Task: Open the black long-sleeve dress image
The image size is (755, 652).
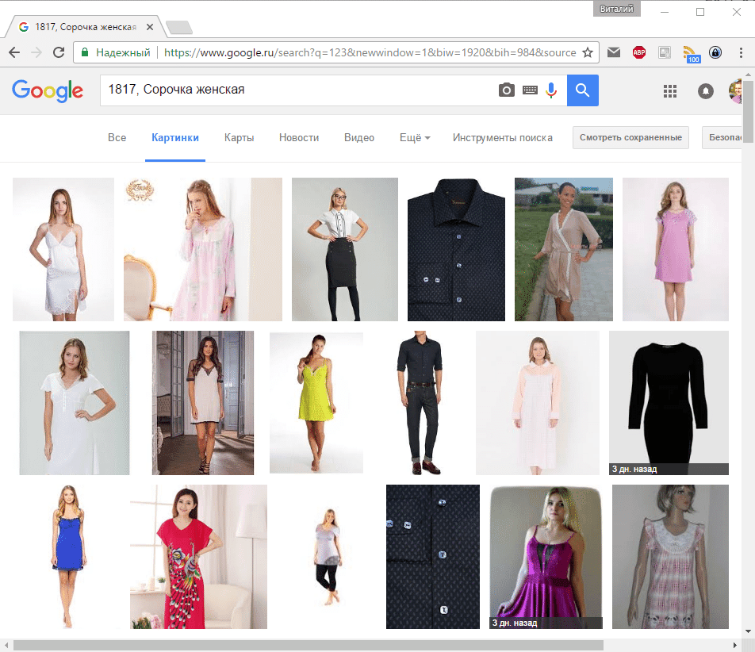Action: click(x=669, y=403)
